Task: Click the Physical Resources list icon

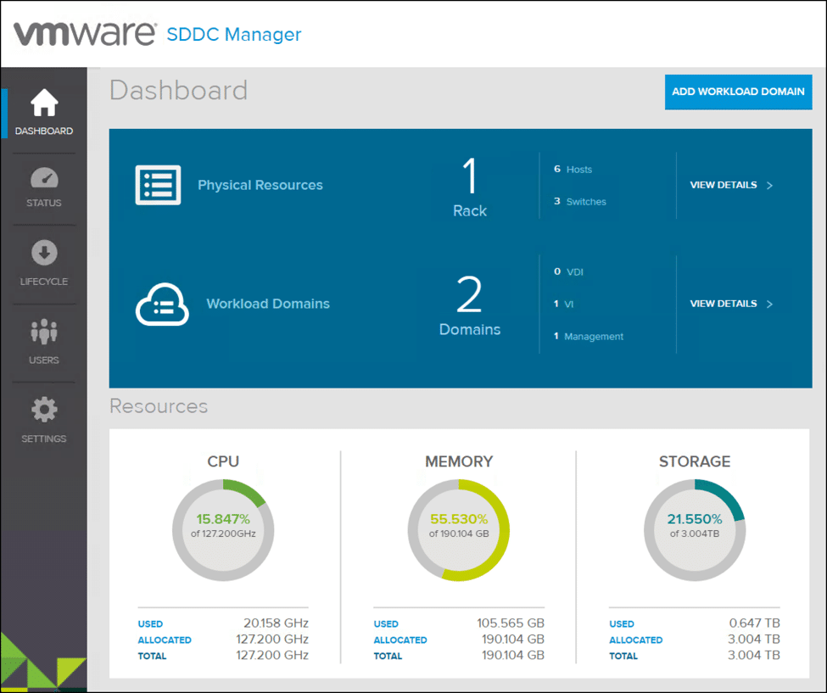Action: [158, 185]
